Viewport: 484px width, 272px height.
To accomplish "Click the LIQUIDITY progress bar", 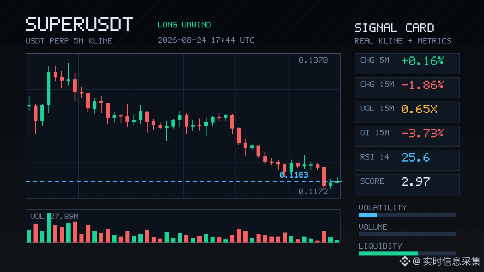I will 407,253.
